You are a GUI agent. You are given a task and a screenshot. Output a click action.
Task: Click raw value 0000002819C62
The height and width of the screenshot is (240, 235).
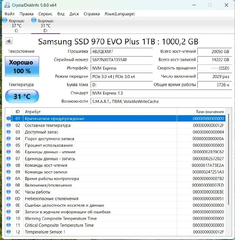click(x=208, y=152)
